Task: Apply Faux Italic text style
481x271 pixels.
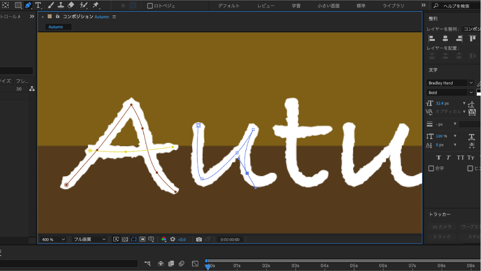Action: [448, 157]
